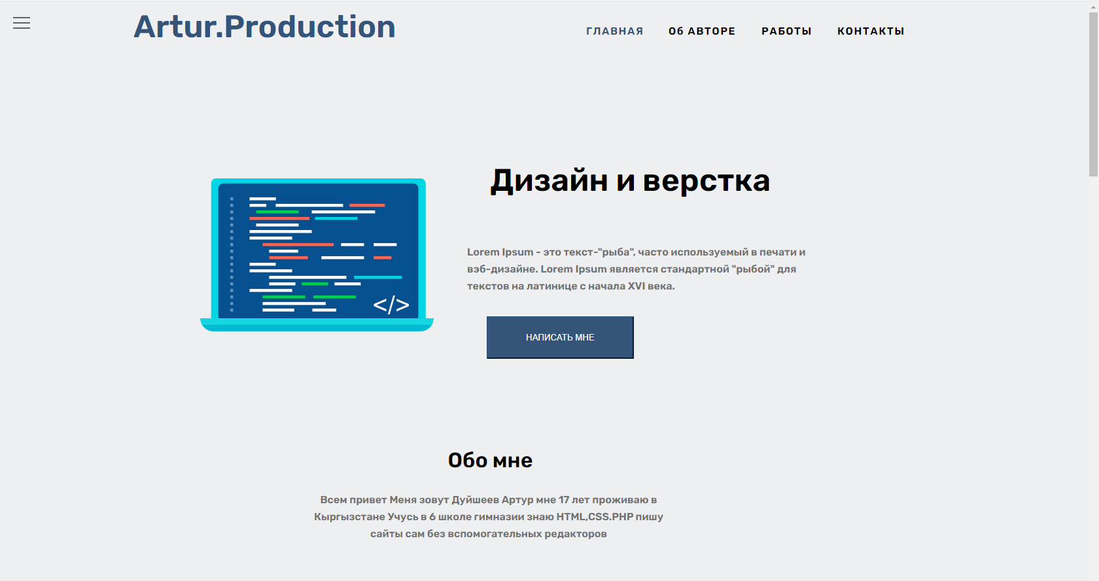Viewport: 1099px width, 581px height.
Task: Click the Всем привет bio paragraph
Action: (x=489, y=516)
